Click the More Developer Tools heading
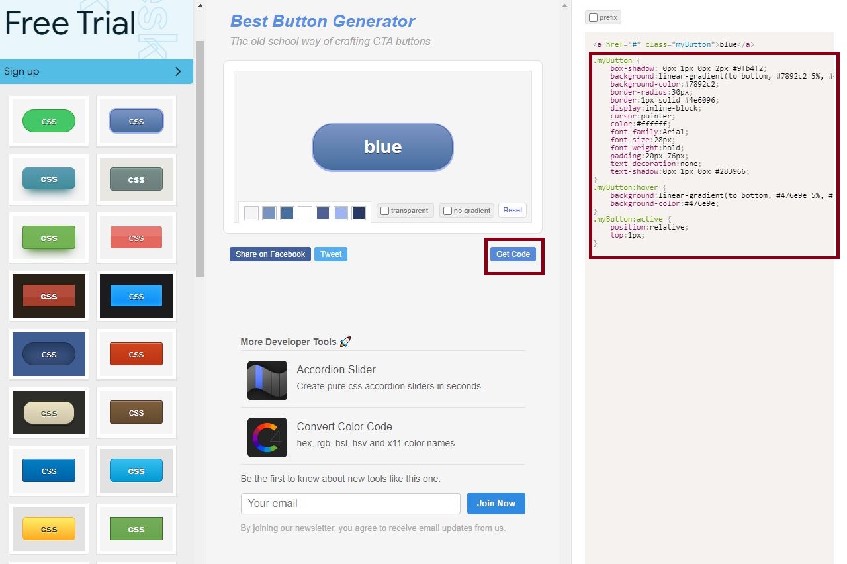This screenshot has width=847, height=564. [296, 342]
